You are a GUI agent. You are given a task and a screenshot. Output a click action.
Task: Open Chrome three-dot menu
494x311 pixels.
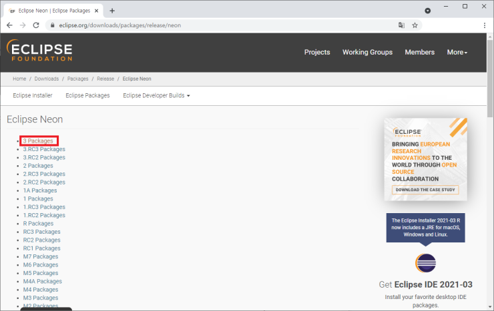(x=484, y=25)
